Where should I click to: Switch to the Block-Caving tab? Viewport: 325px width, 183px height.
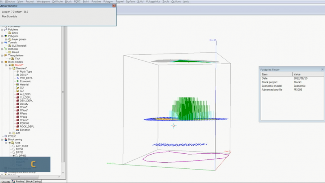coord(34,181)
